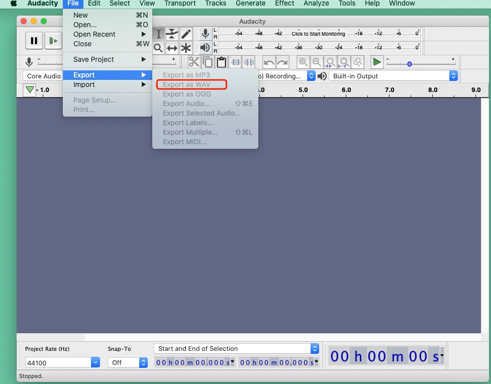Viewport: 491px width, 384px height.
Task: Click the green Play-at-speed button
Action: [x=377, y=62]
